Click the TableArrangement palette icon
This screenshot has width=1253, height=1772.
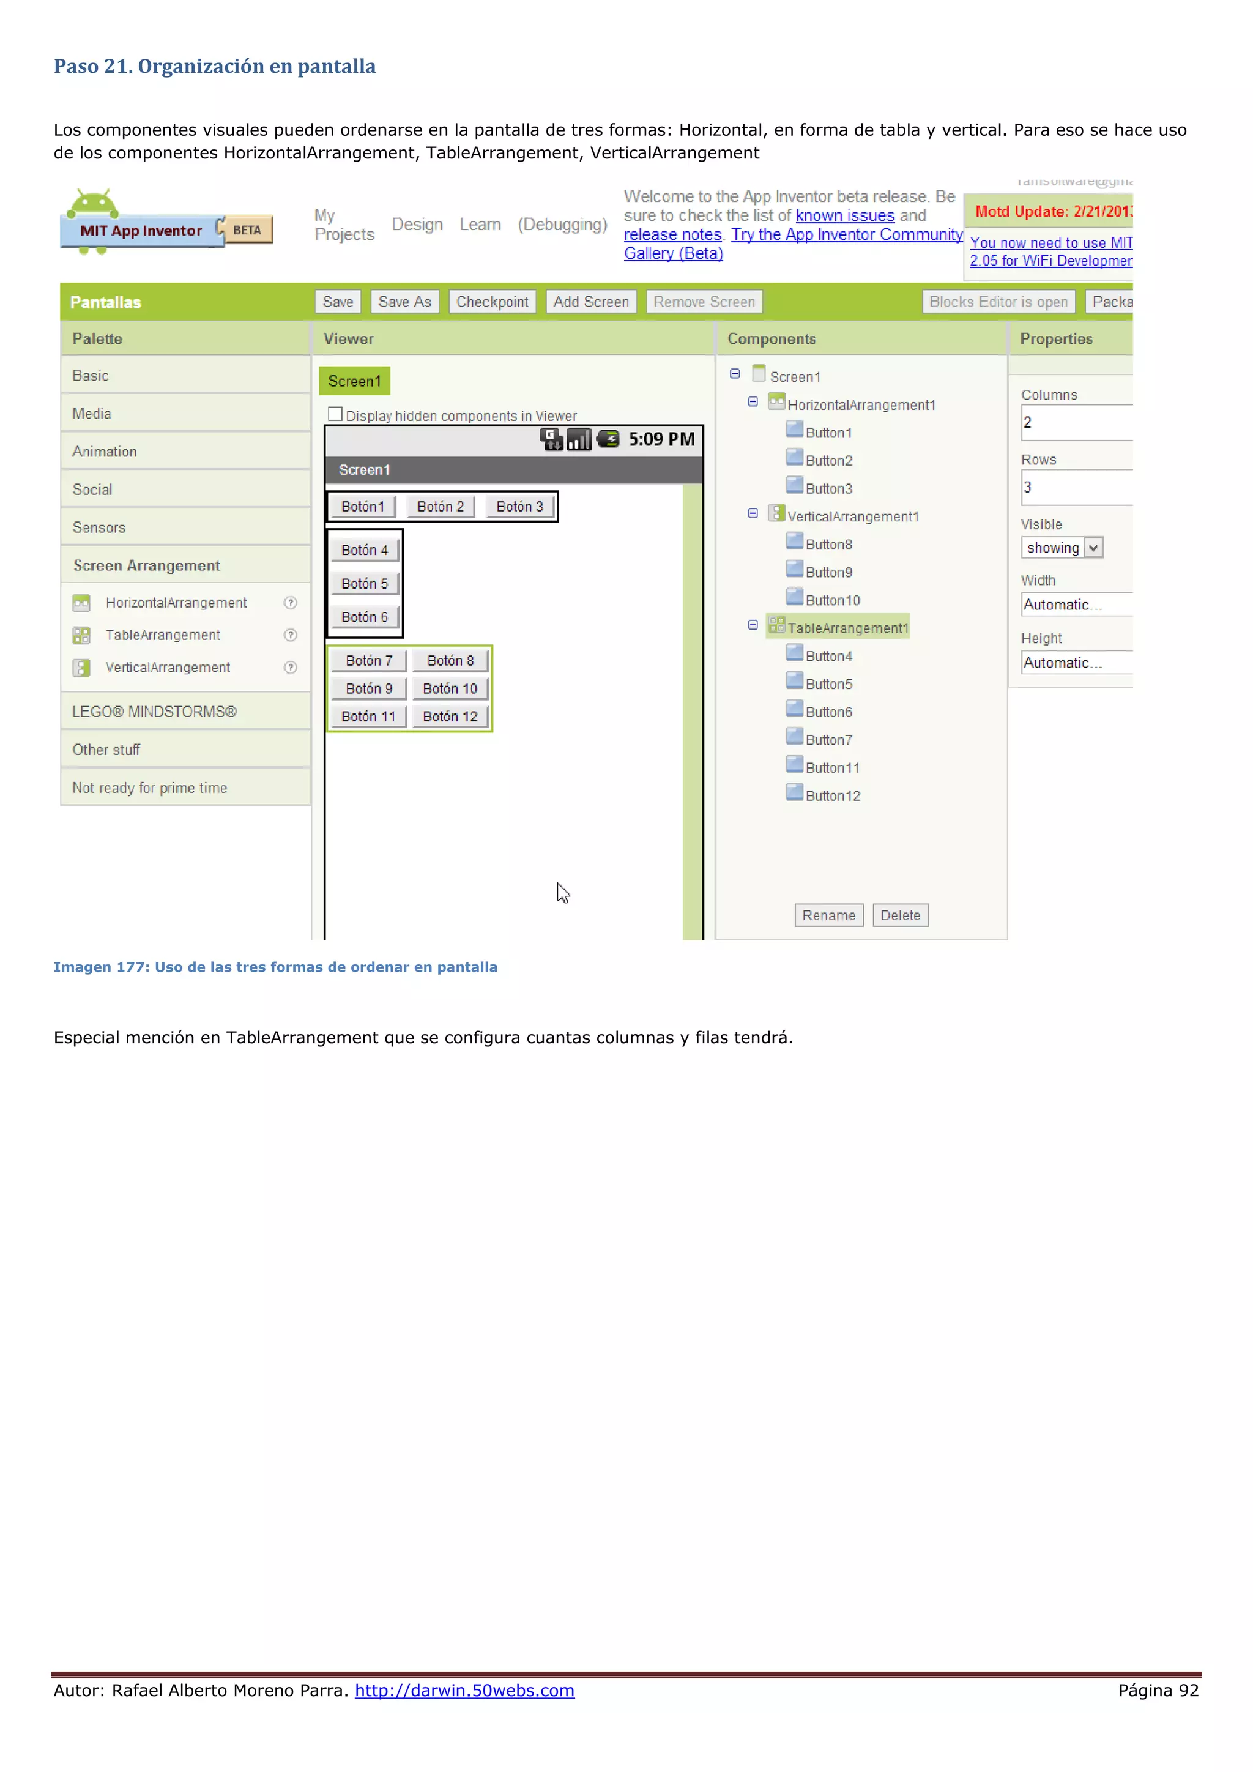click(81, 635)
